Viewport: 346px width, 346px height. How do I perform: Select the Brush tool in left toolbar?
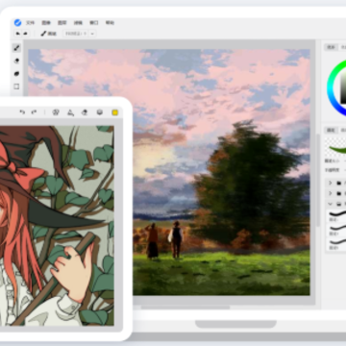pyautogui.click(x=16, y=48)
